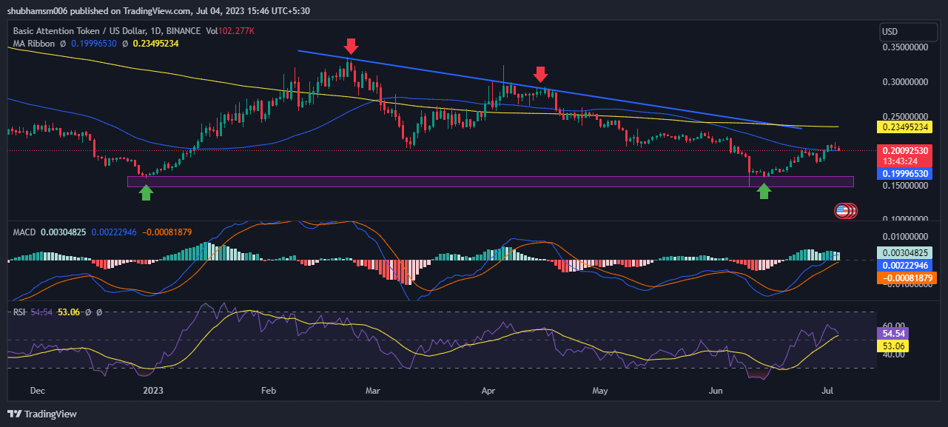
Task: Click purple 54.54 value in the RSI legend
Action: pyautogui.click(x=41, y=312)
